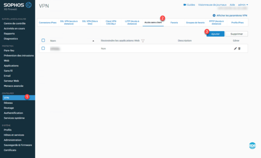Click the gear icon for VPN settings
This screenshot has height=158, width=261.
(214, 16)
